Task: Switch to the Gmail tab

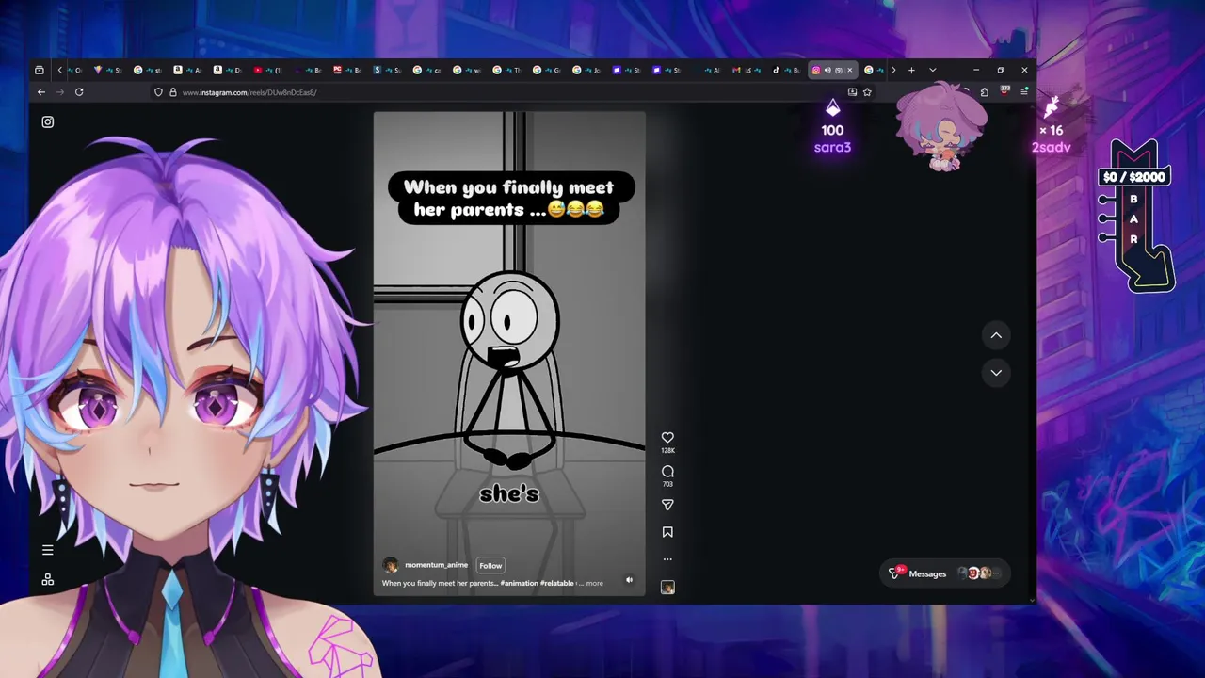Action: [747, 70]
